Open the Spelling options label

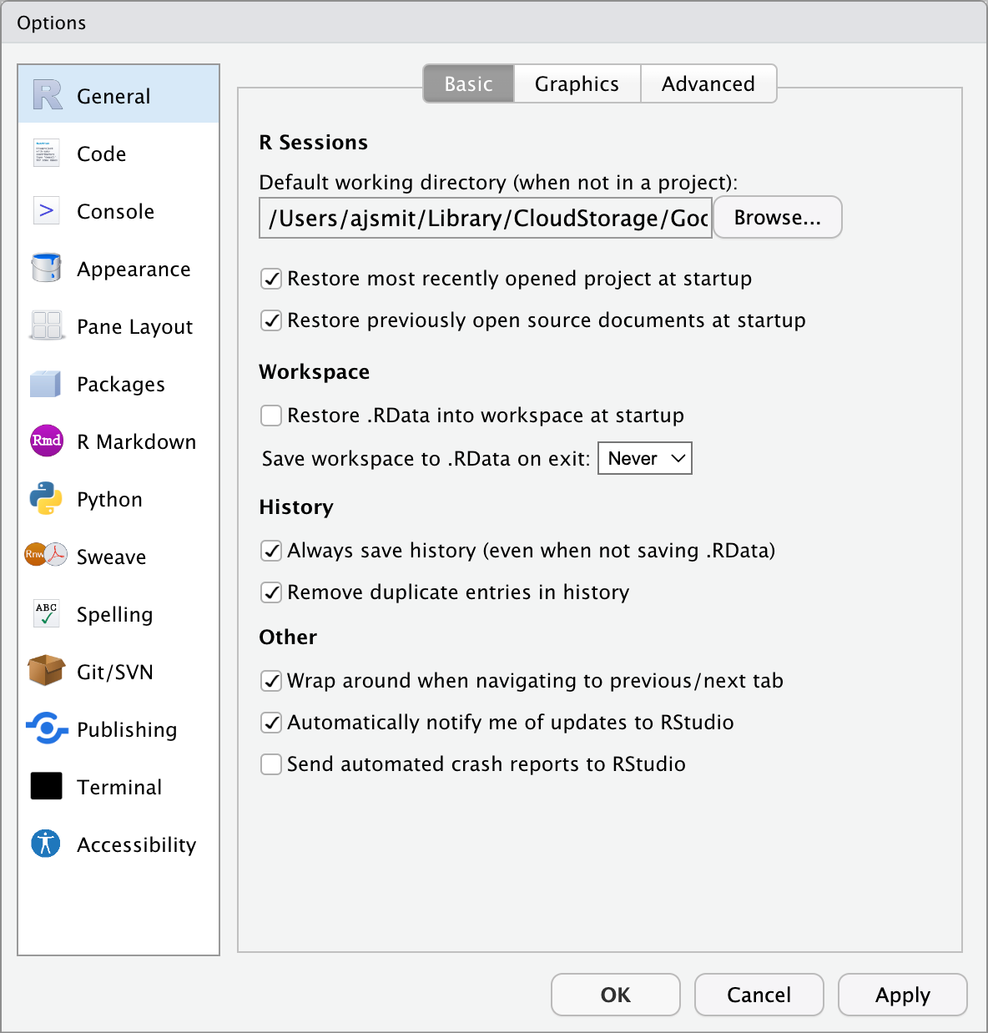pos(115,615)
